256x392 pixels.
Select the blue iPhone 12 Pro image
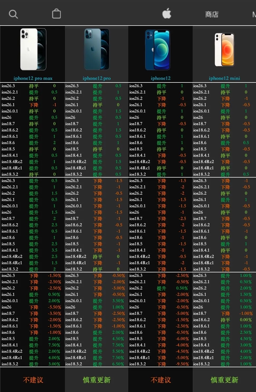point(97,49)
